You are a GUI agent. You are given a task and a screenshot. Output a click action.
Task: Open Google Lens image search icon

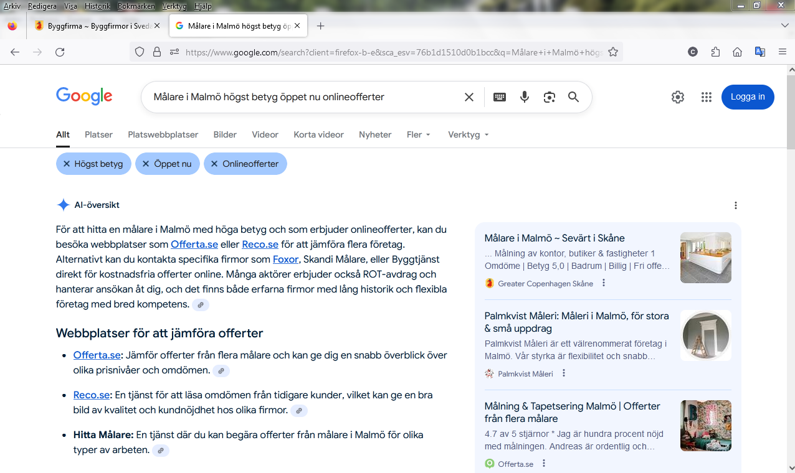point(549,97)
